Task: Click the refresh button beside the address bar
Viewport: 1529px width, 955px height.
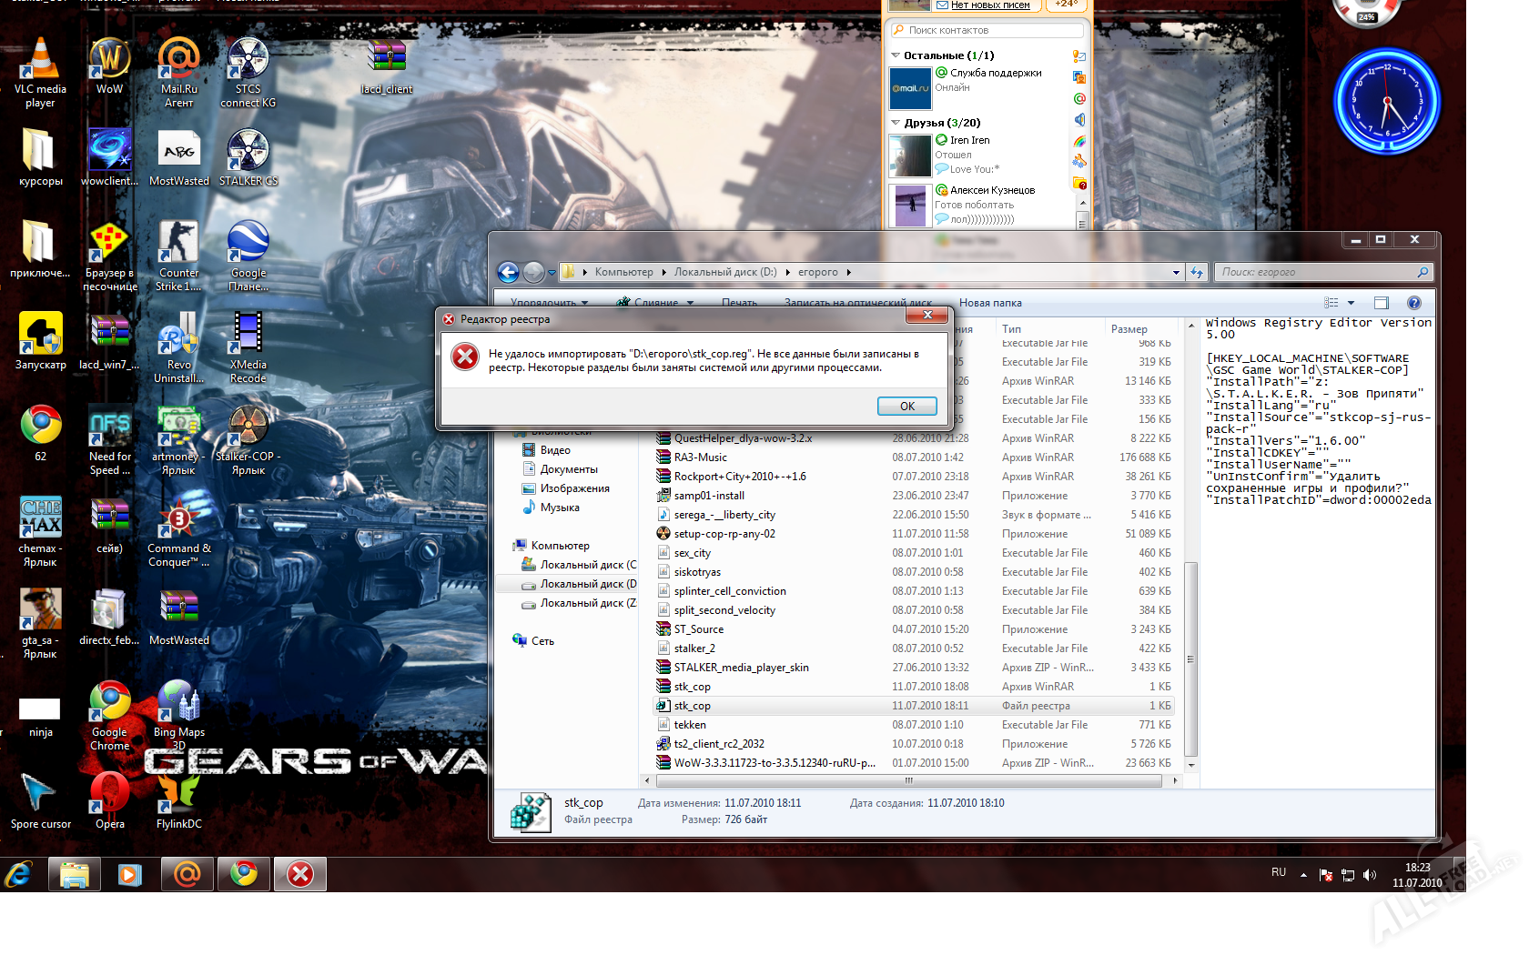Action: (x=1197, y=272)
